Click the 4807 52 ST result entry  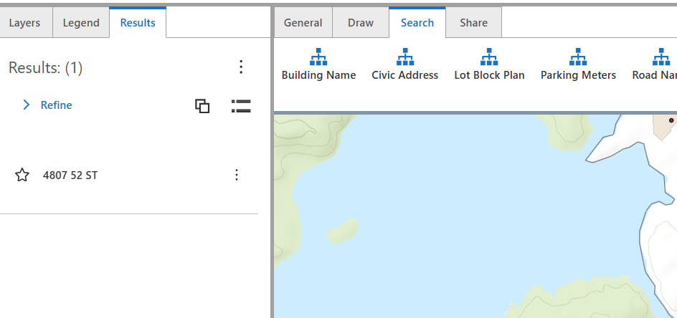click(x=70, y=175)
